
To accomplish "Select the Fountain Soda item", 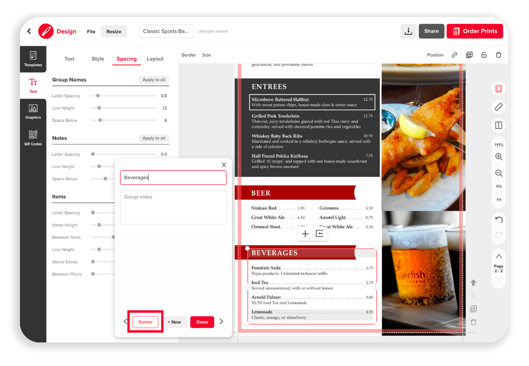I will 312,270.
